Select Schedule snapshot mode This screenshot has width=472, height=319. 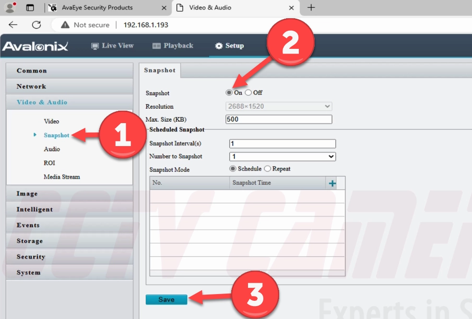click(x=233, y=169)
